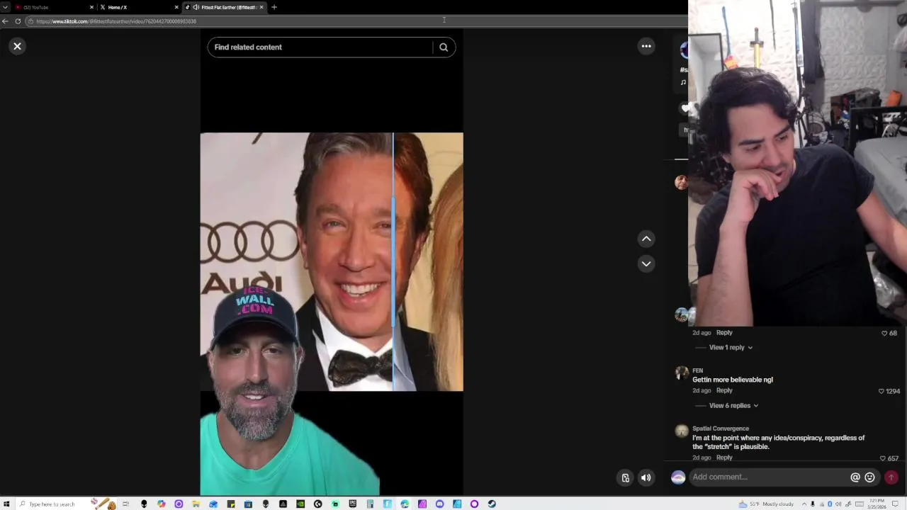The width and height of the screenshot is (907, 510).
Task: Click FEN's avatar picture
Action: tap(682, 373)
